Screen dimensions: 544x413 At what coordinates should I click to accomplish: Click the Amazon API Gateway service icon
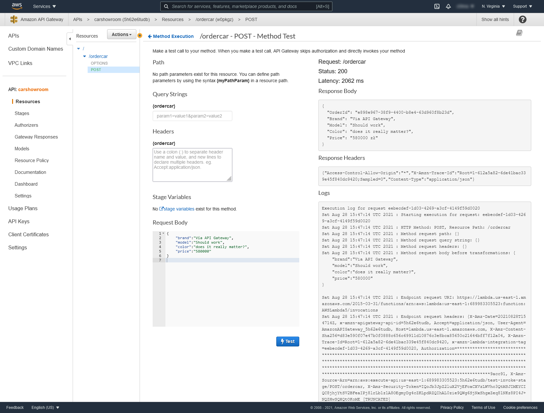14,19
